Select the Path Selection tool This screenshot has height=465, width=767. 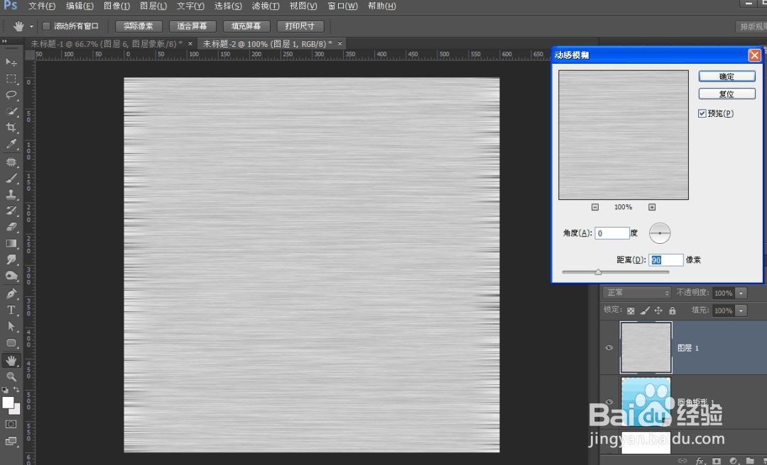[x=11, y=326]
